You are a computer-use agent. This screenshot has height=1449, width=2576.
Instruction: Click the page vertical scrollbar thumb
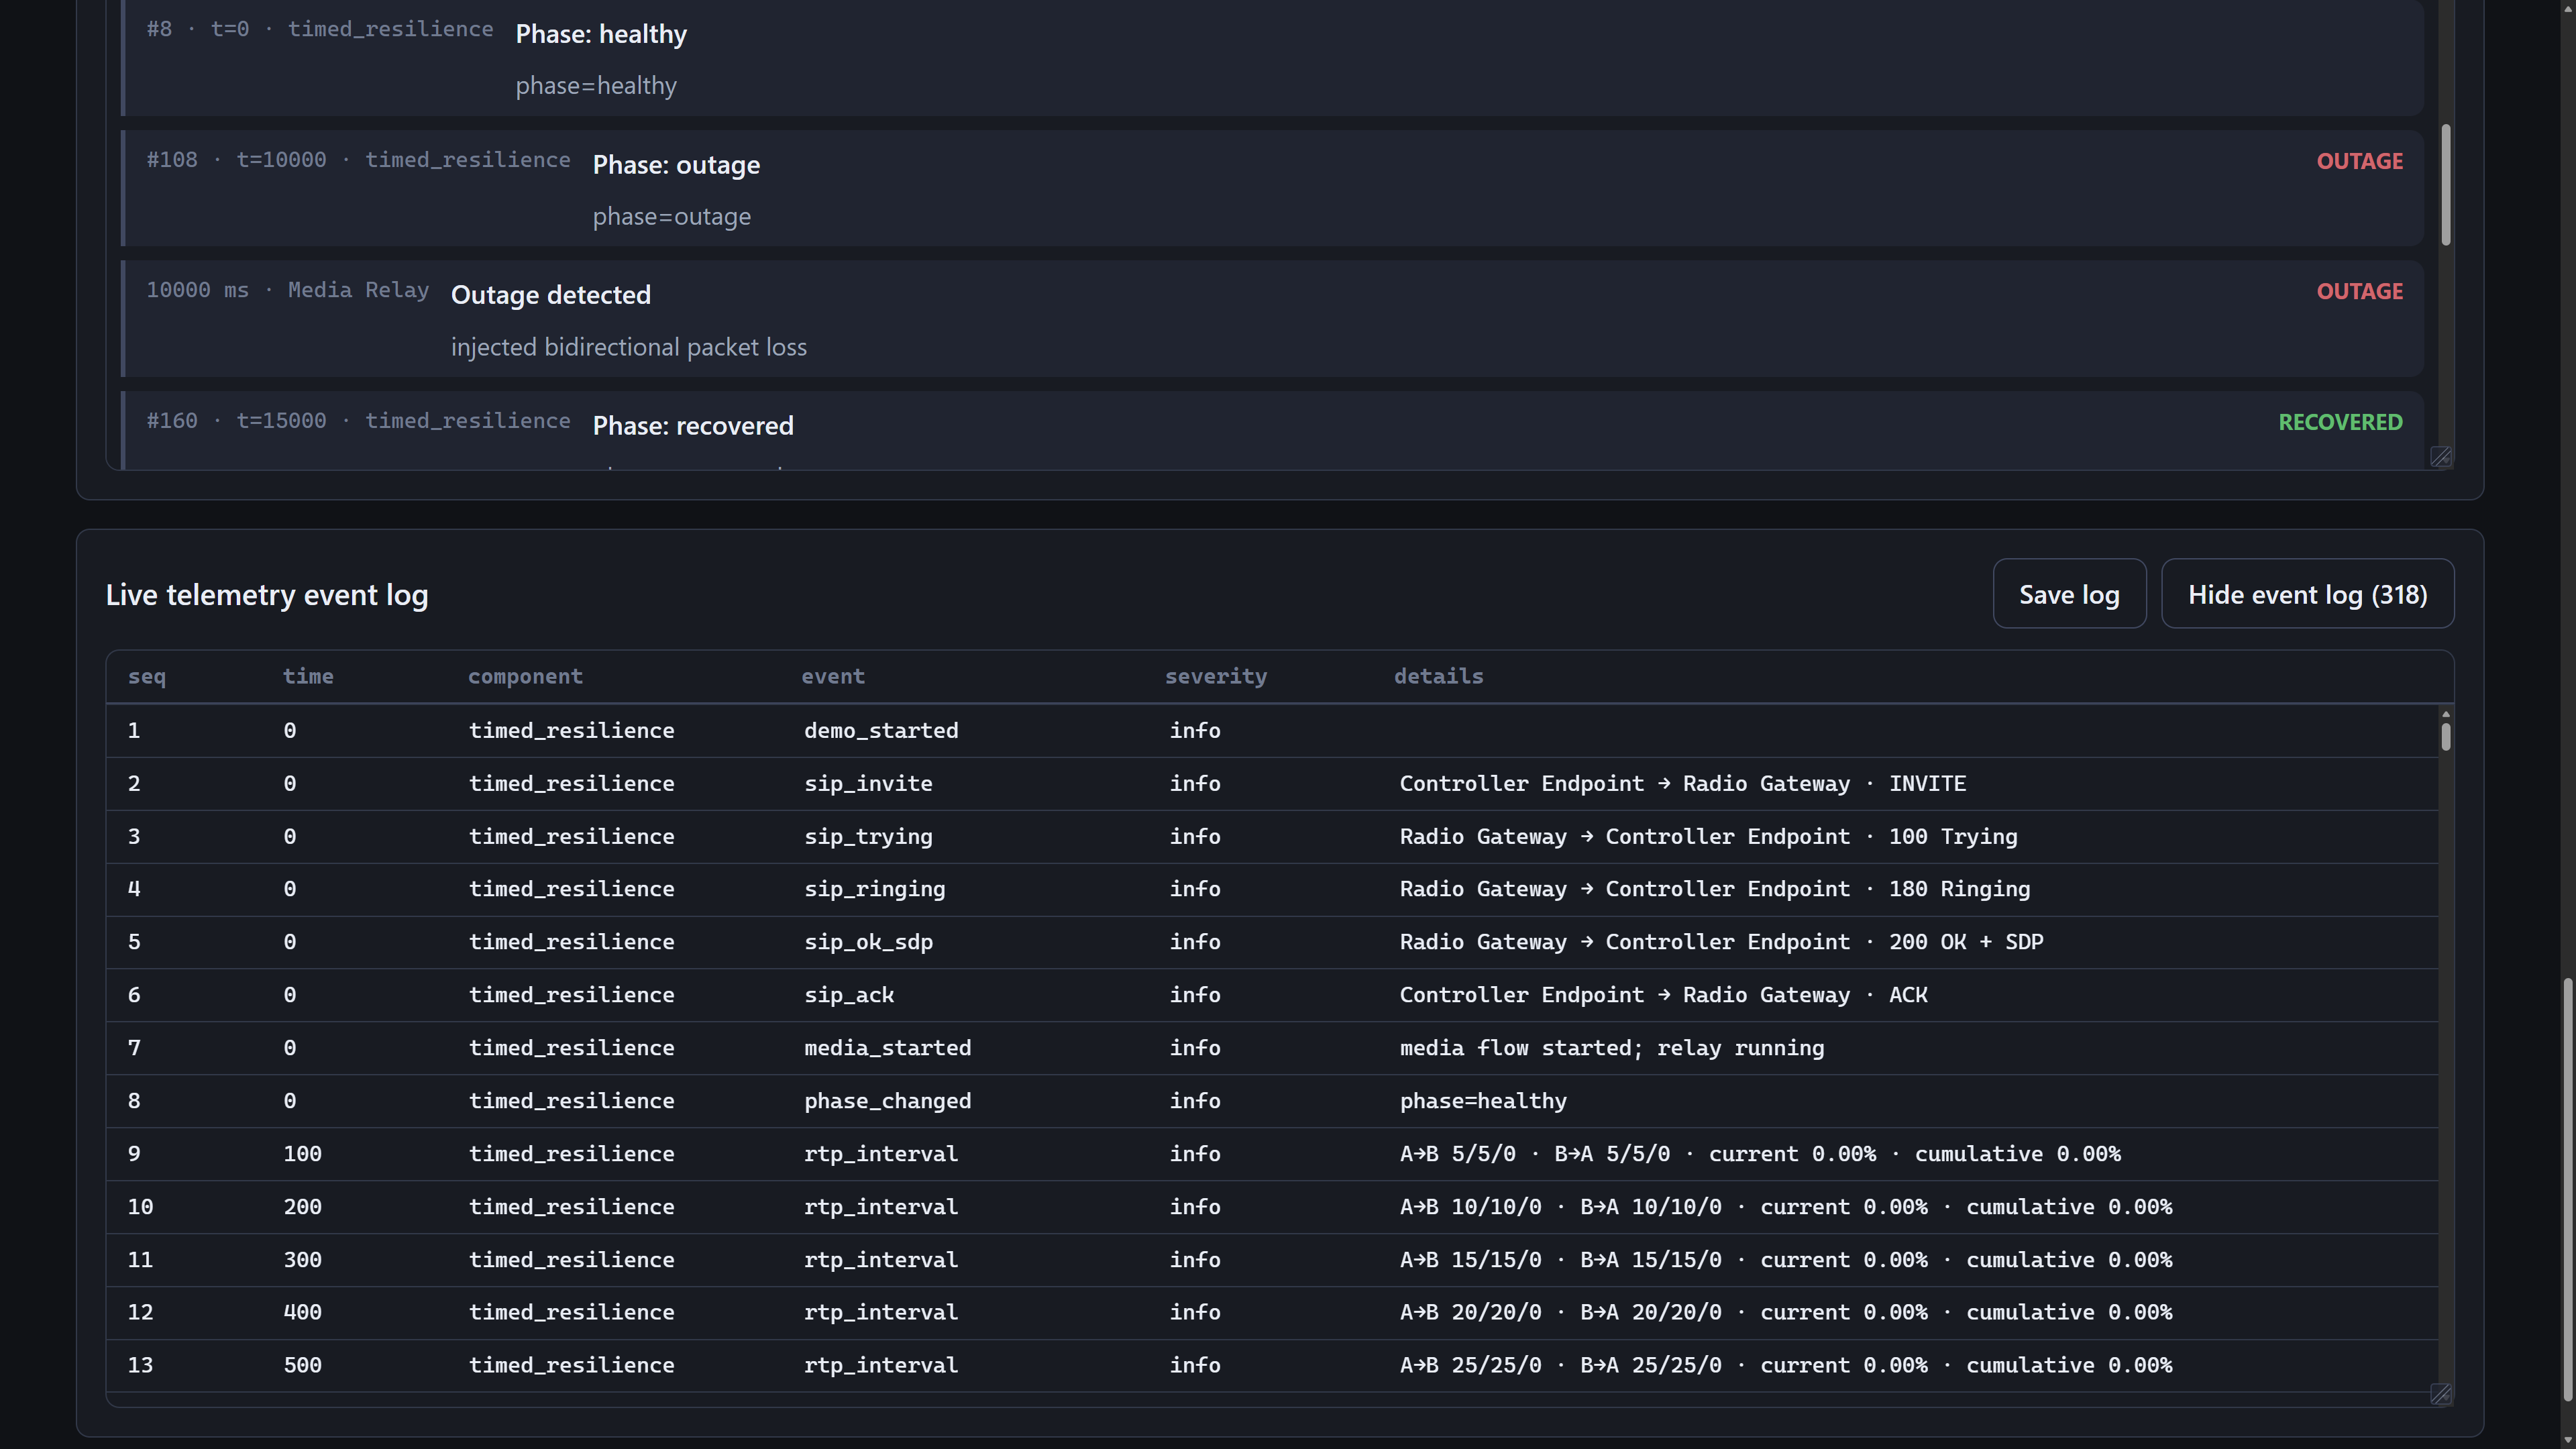click(2567, 1190)
